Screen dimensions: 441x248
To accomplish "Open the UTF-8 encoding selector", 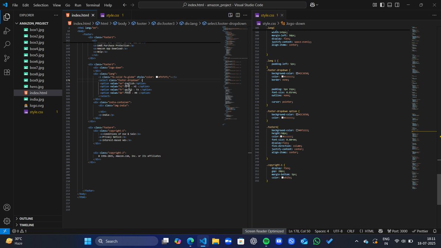I will point(338,231).
